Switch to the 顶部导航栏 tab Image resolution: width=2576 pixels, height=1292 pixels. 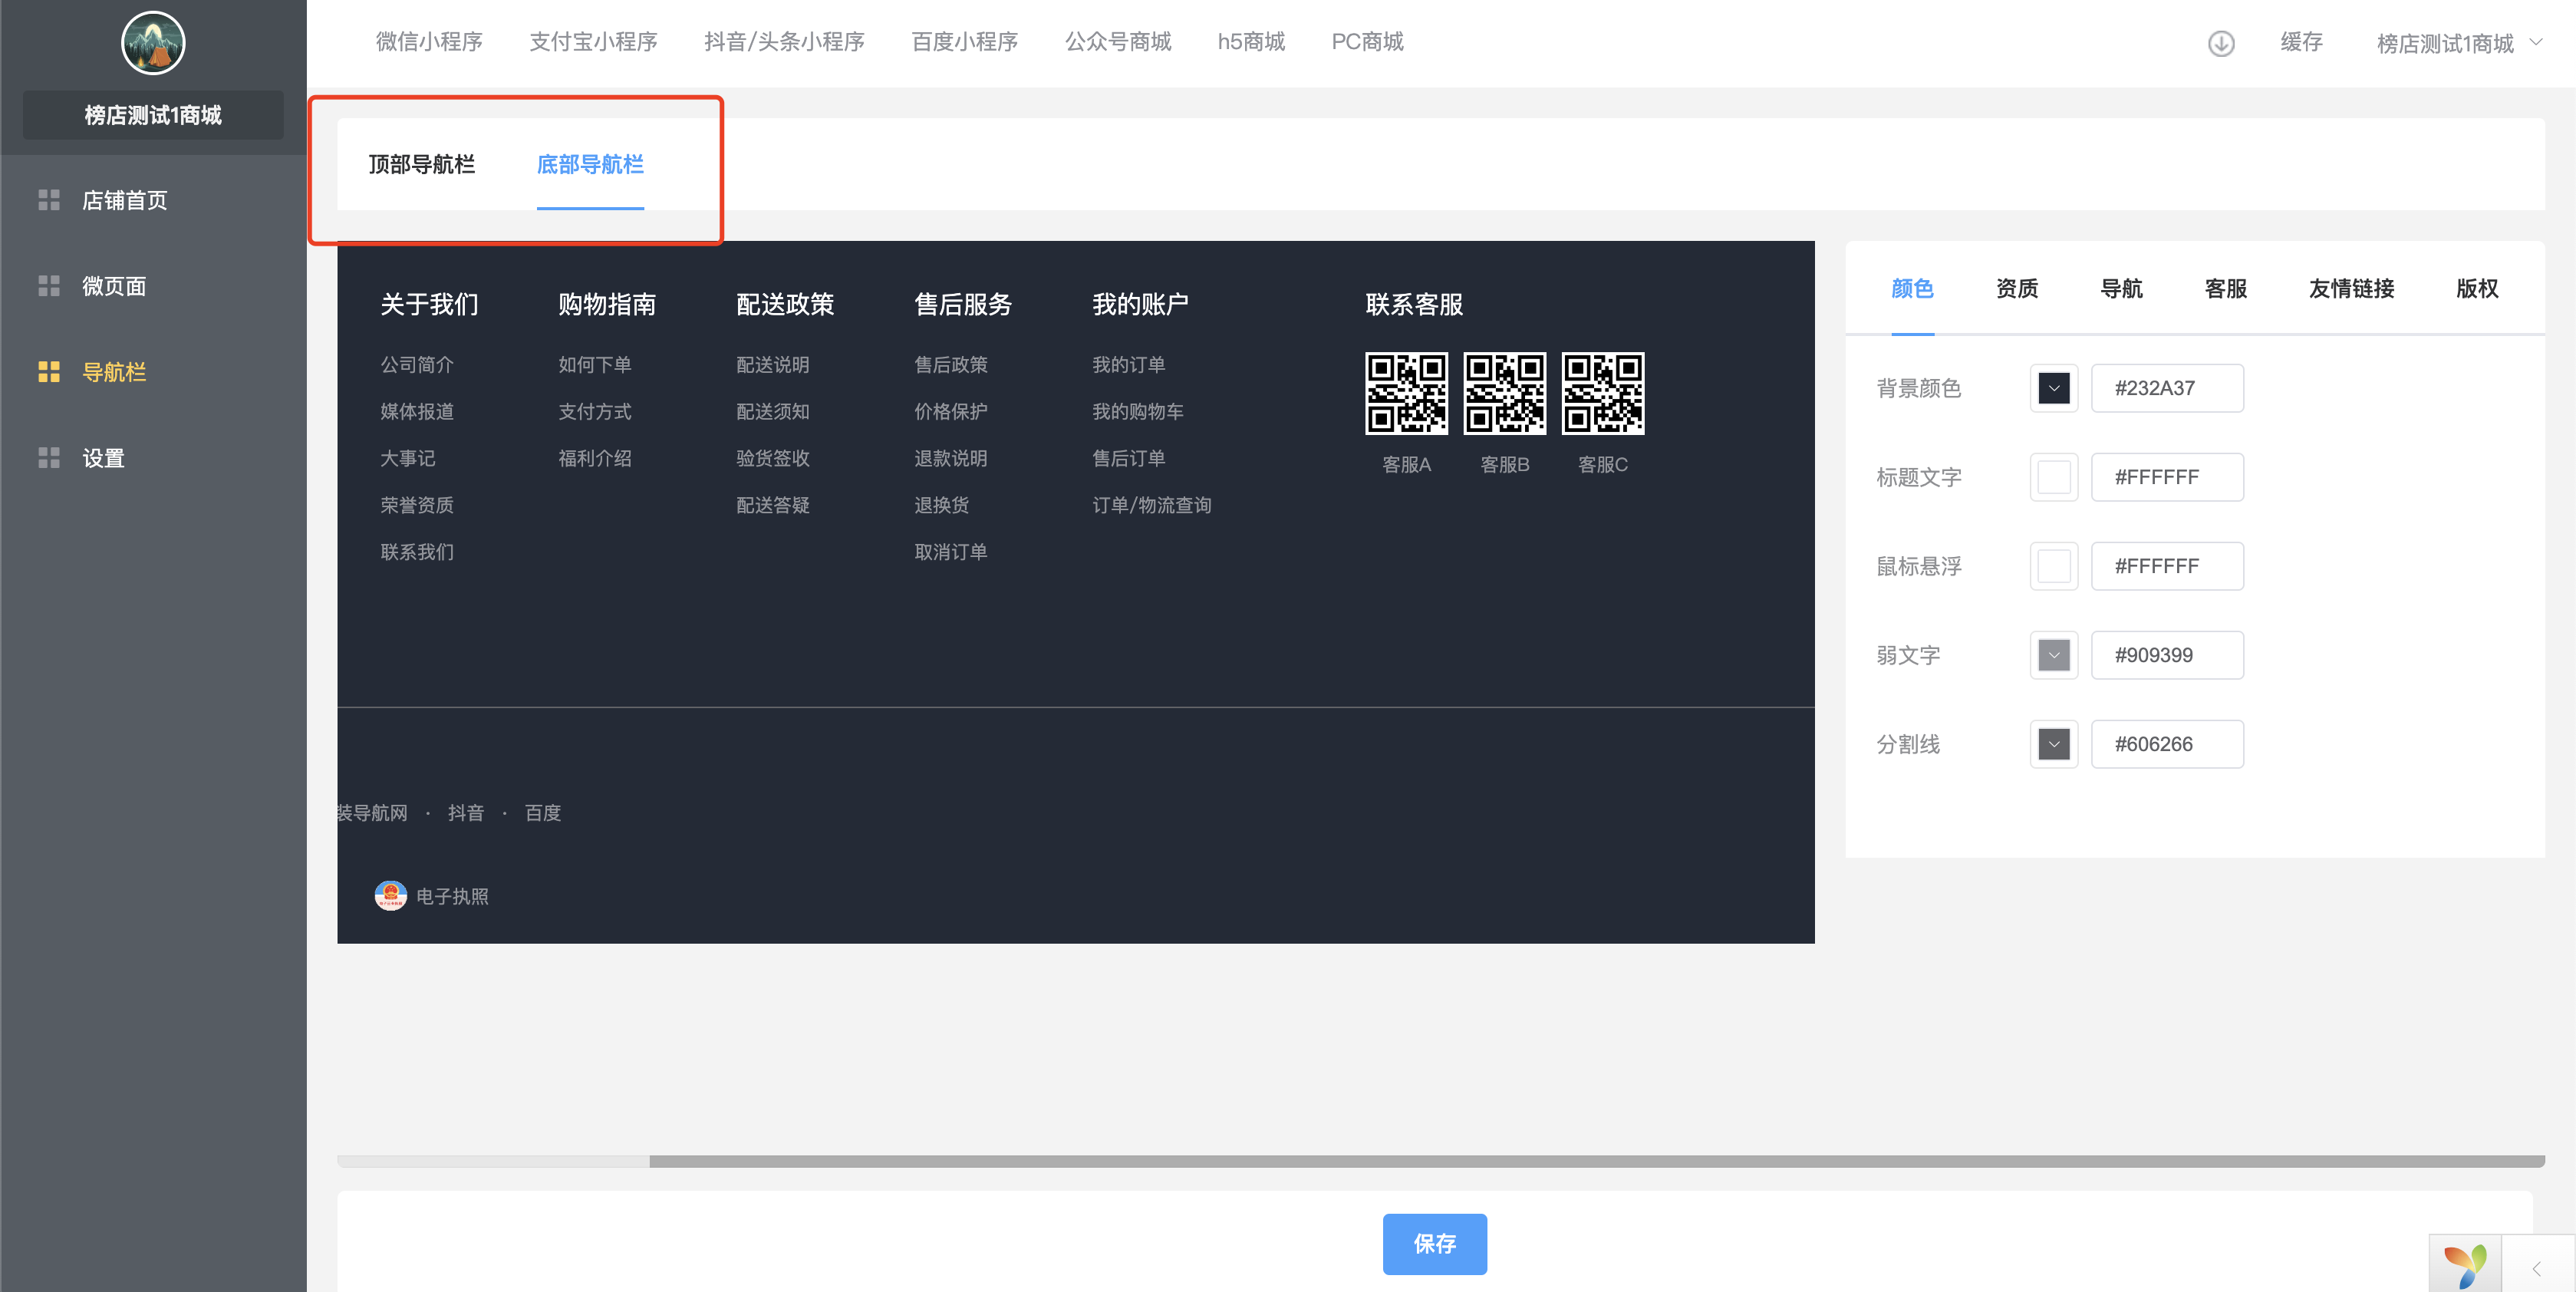tap(421, 164)
